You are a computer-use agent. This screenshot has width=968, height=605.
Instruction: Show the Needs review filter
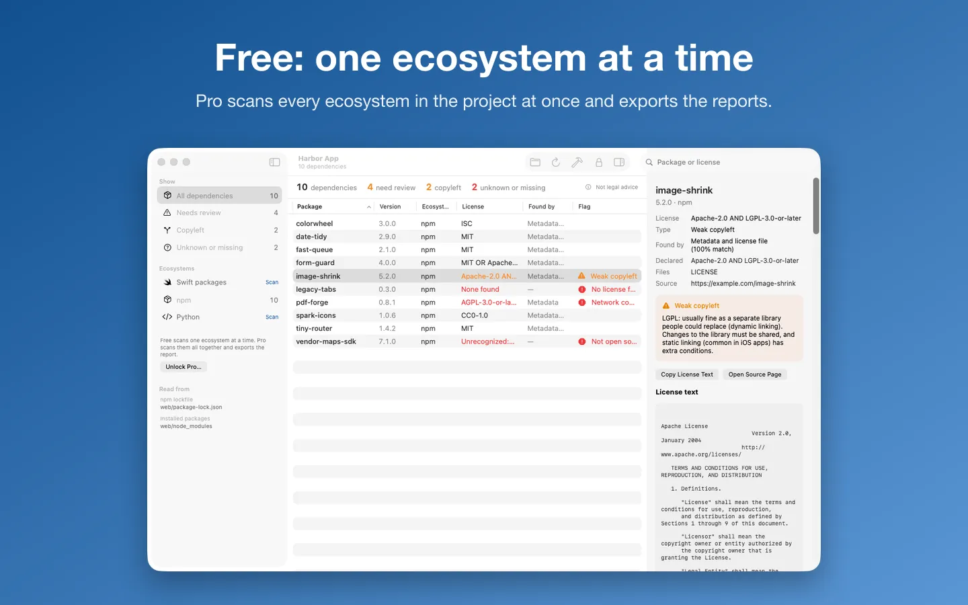coord(220,213)
